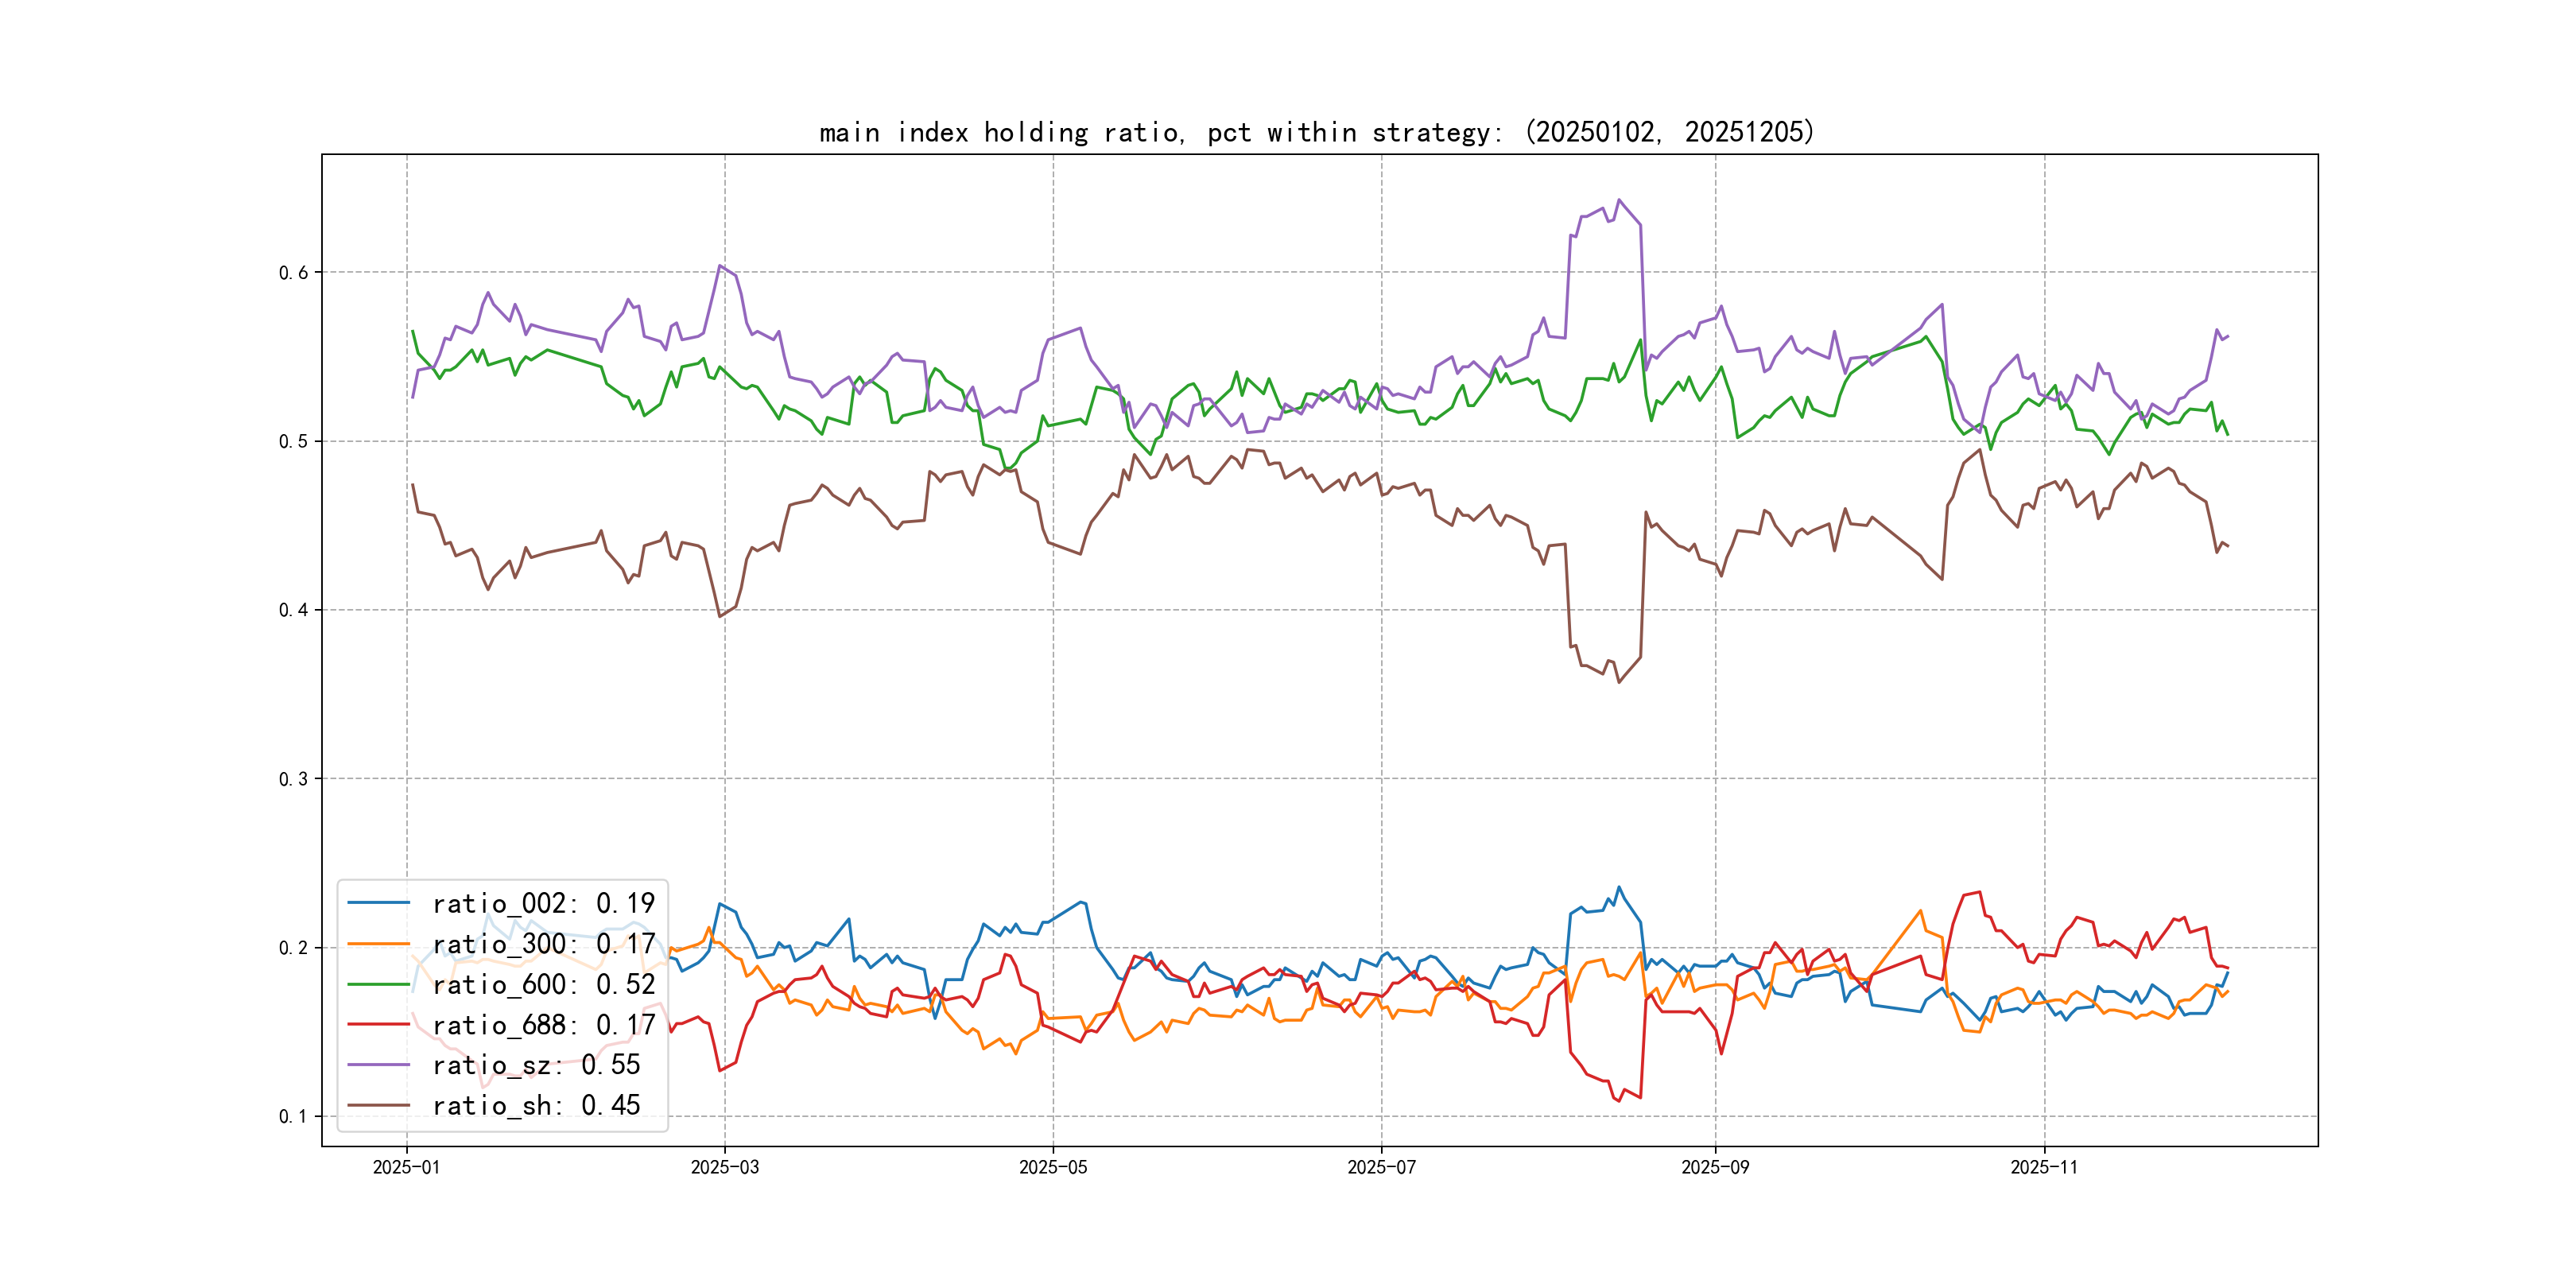Click the 2025-11 x-axis tick label

click(2044, 1167)
